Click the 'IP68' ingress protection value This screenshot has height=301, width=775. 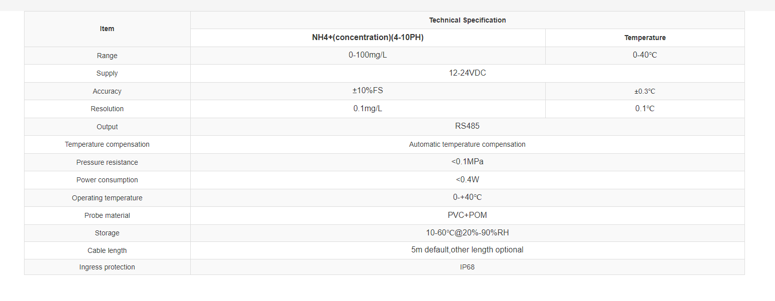(x=467, y=267)
